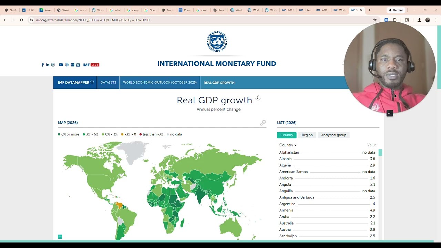Open the Chrome three-dot menu

tap(436, 20)
